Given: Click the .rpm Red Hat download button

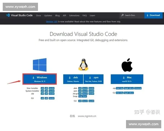Looking at the screenshot, I should 93,79.
